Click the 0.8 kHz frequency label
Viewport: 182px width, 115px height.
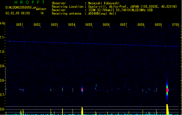coord(3,80)
